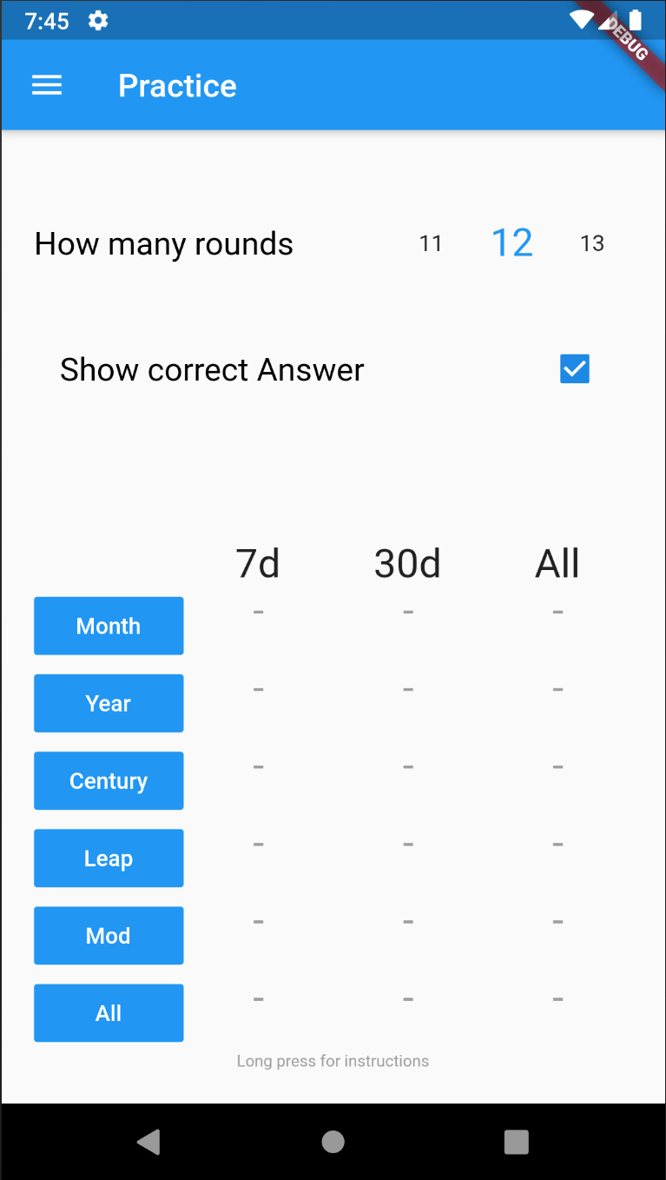Tap the selected rounds value 12

coord(511,243)
